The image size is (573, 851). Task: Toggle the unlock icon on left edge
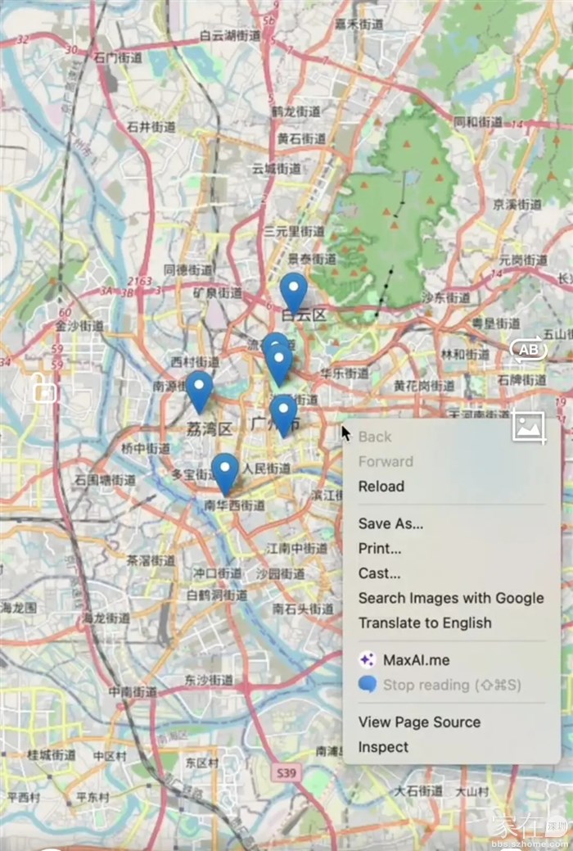tap(43, 389)
